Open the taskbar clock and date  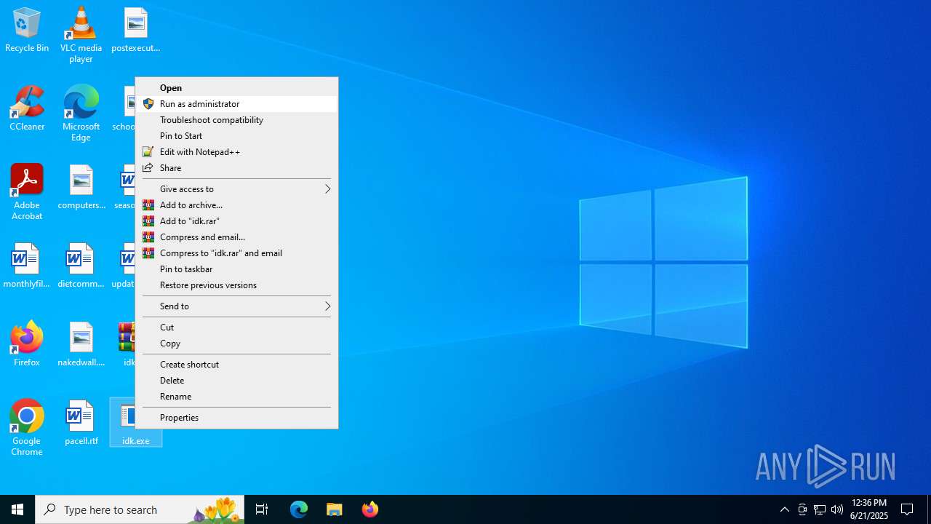868,509
